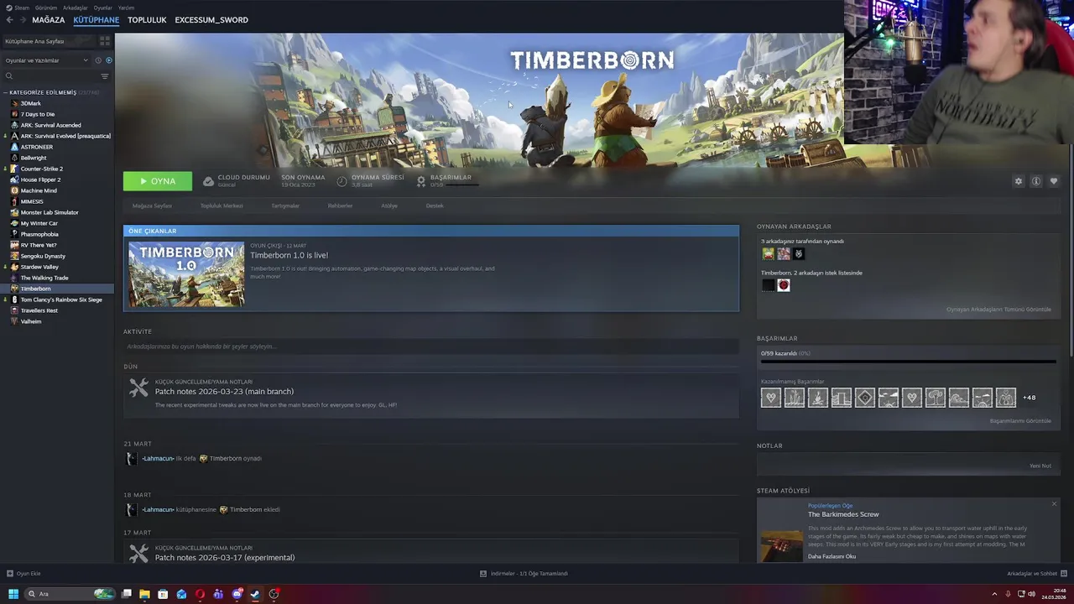Open Discord from the Windows taskbar
The height and width of the screenshot is (604, 1074).
(x=237, y=594)
